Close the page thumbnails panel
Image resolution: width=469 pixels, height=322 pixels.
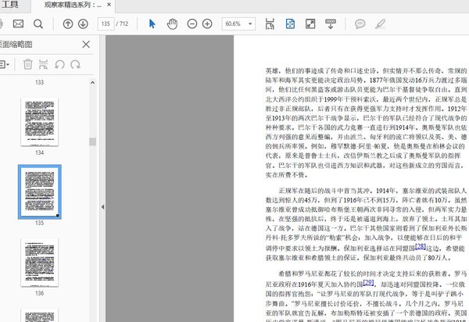[86, 44]
